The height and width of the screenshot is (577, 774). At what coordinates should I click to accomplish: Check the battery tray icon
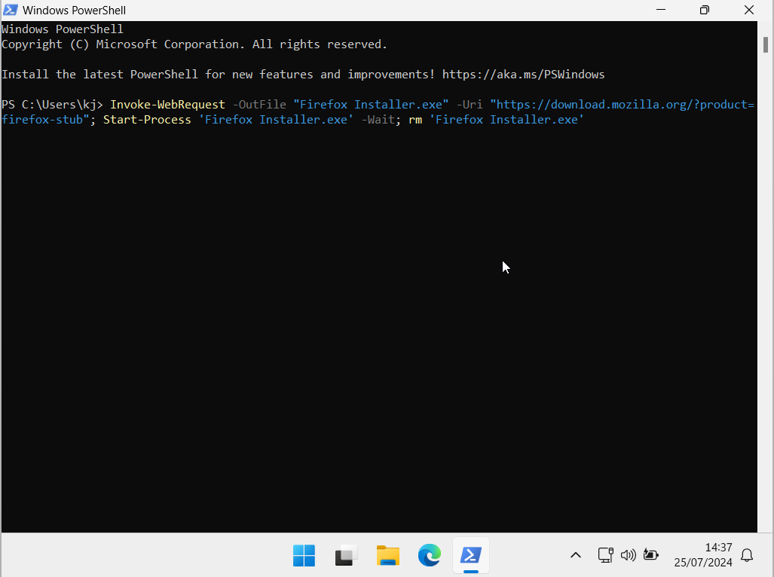(651, 555)
